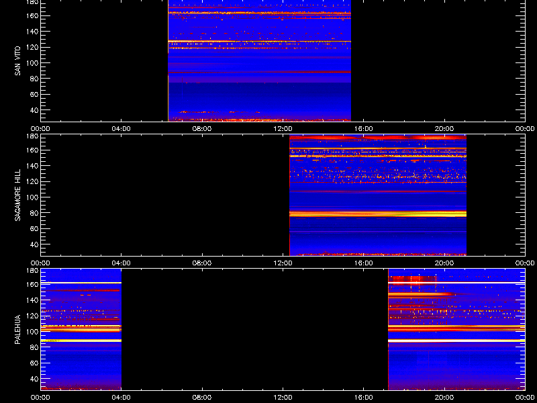Pick the 80 tick label on Sagamore Hill axis
The width and height of the screenshot is (537, 403).
point(35,213)
